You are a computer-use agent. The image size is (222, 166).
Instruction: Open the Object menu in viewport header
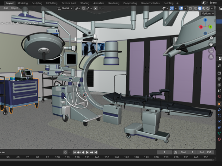[14, 8]
